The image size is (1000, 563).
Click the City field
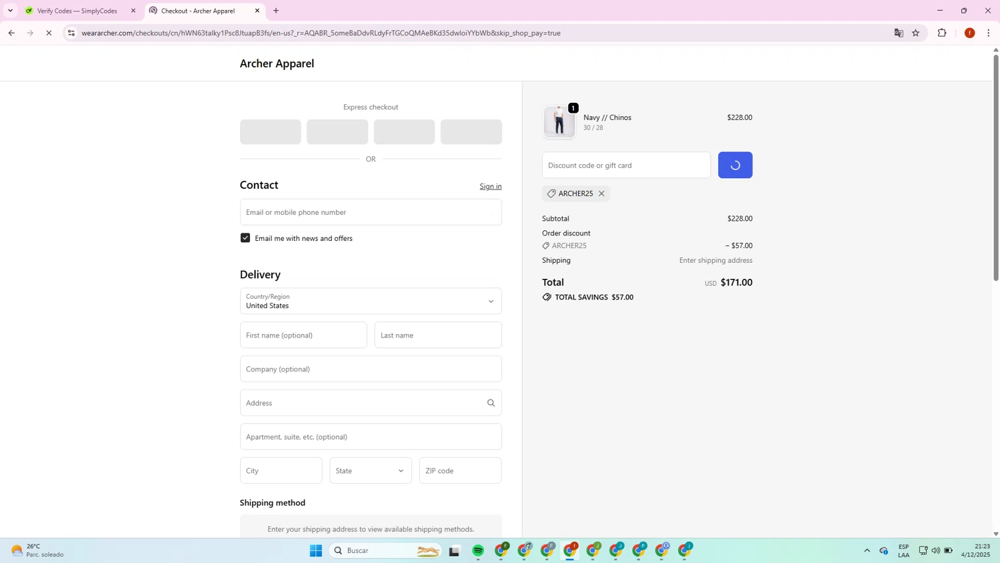pos(281,471)
